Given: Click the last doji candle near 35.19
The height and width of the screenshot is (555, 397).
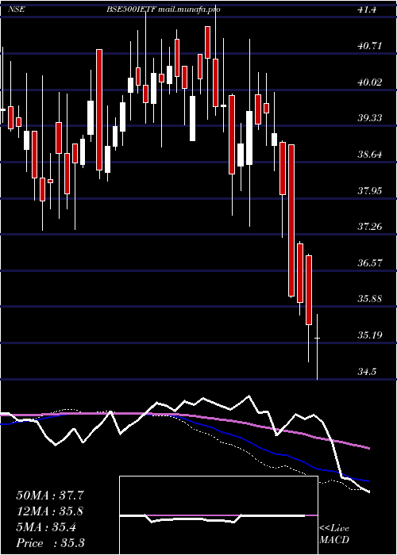Looking at the screenshot, I should 318,346.
